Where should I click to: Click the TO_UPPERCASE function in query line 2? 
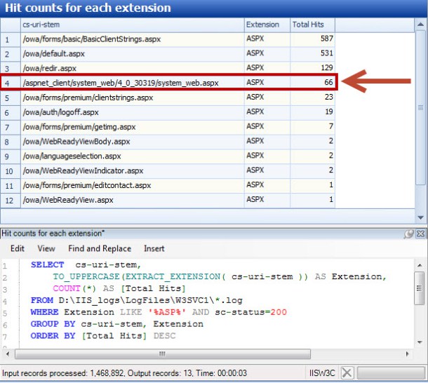point(86,276)
